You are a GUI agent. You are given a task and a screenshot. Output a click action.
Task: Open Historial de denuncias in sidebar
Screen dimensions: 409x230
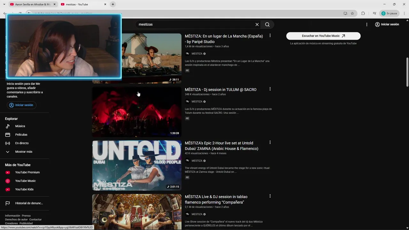[25, 203]
